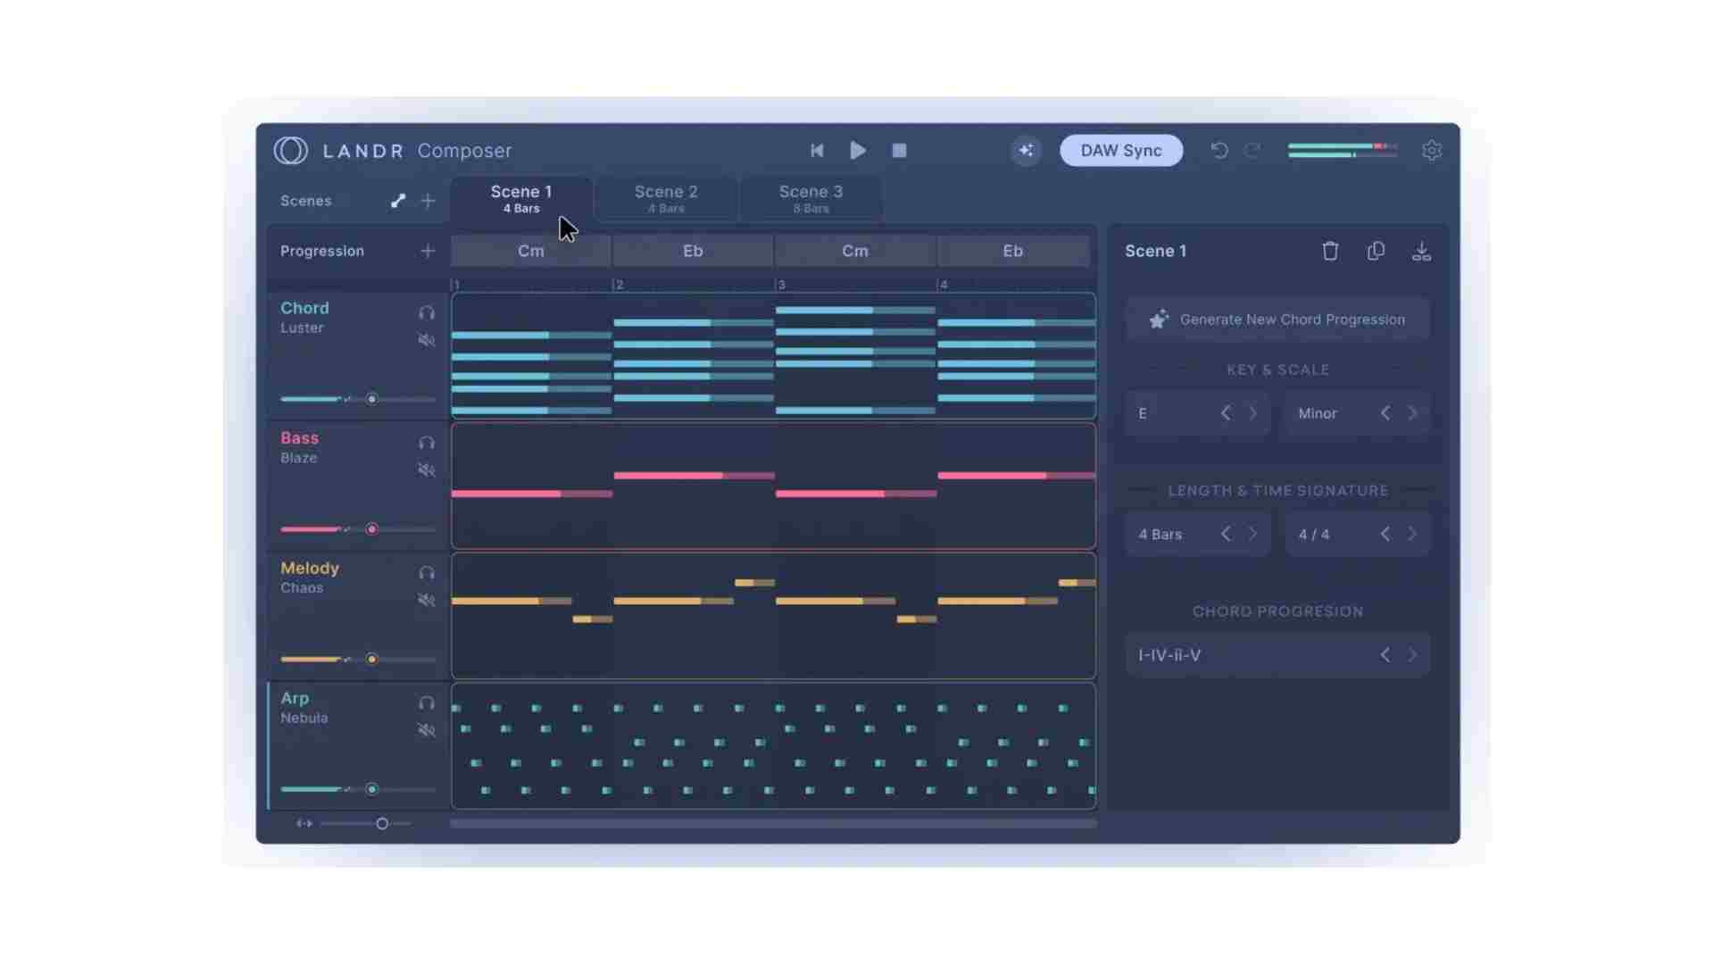
Task: Select previous chord progression before I-IV-ii-V
Action: click(1385, 655)
